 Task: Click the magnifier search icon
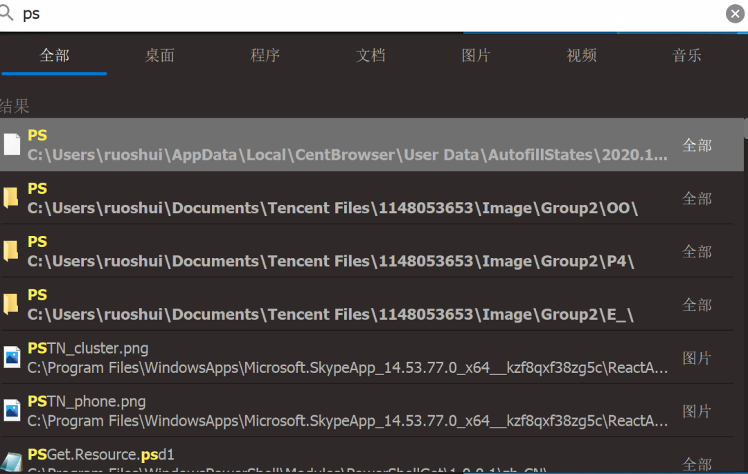(6, 12)
